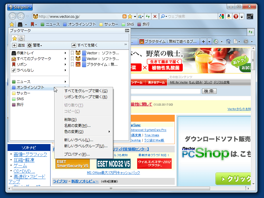The image size is (264, 198).
Task: Toggle ribbon flag for second Vector bookmark
Action: 72,59
